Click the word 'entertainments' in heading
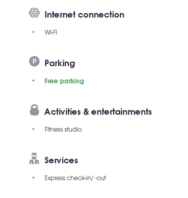The image size is (188, 198). click(x=121, y=112)
